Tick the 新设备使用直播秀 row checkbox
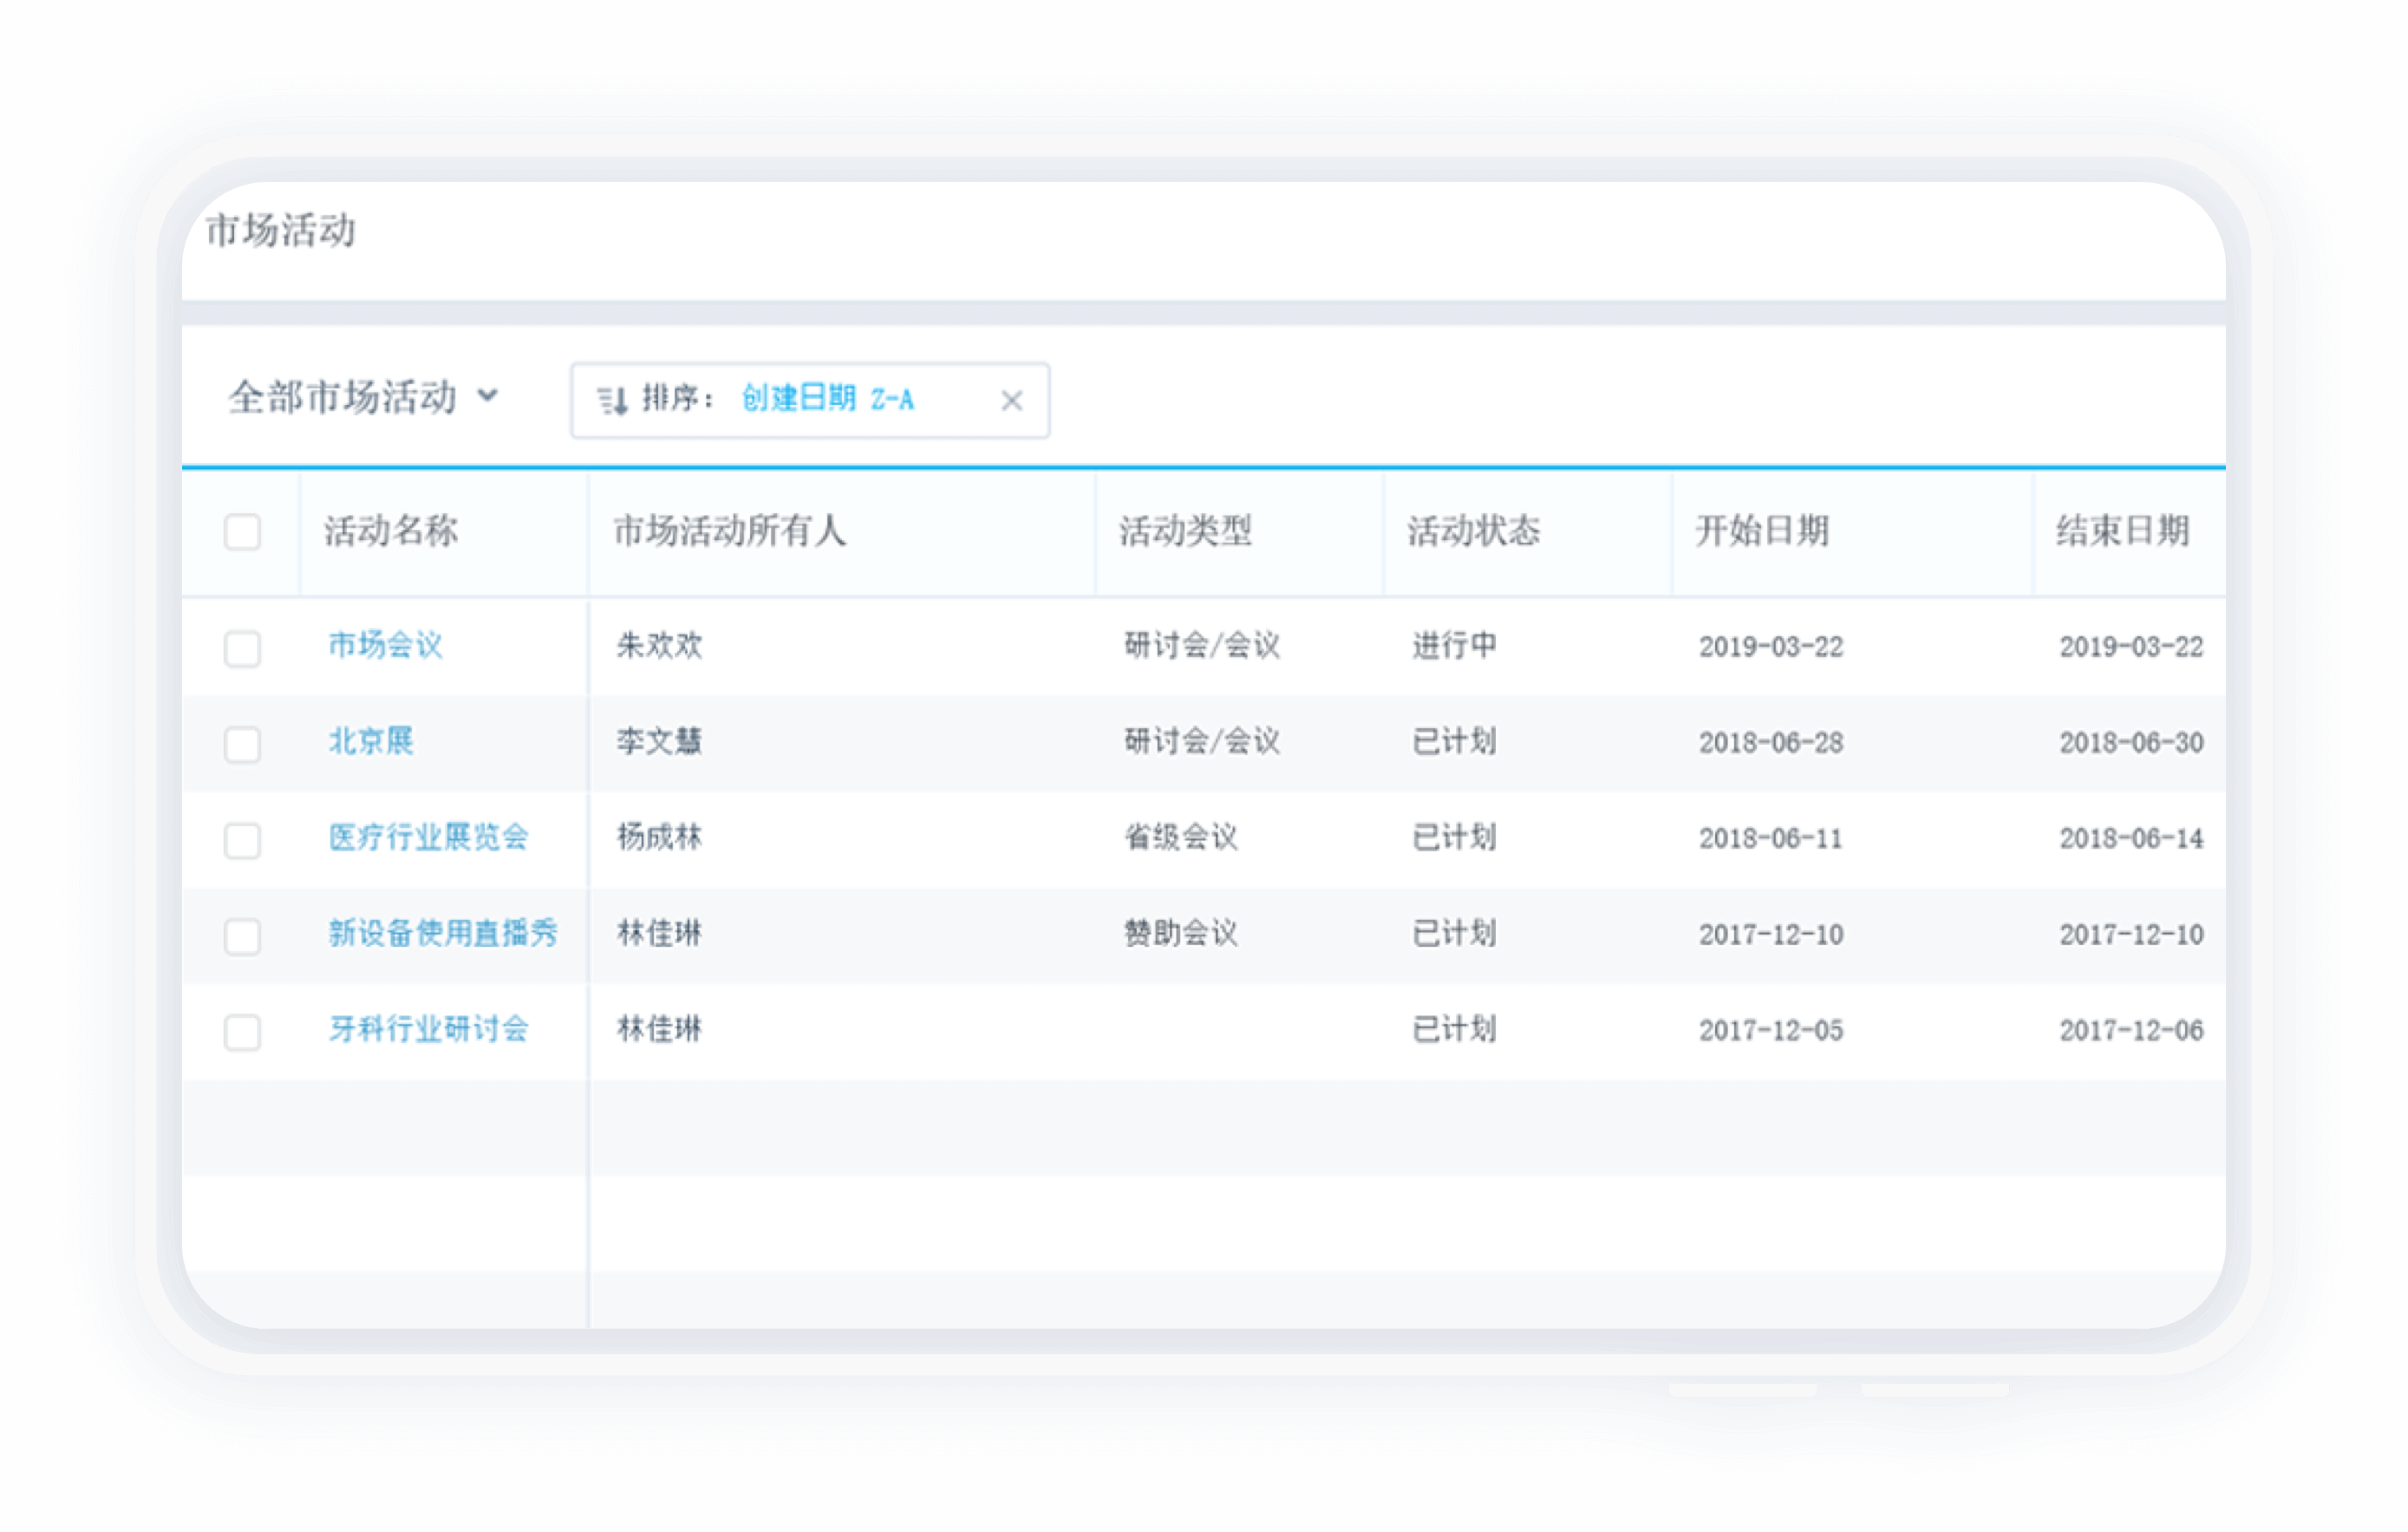2408x1532 pixels. point(242,936)
